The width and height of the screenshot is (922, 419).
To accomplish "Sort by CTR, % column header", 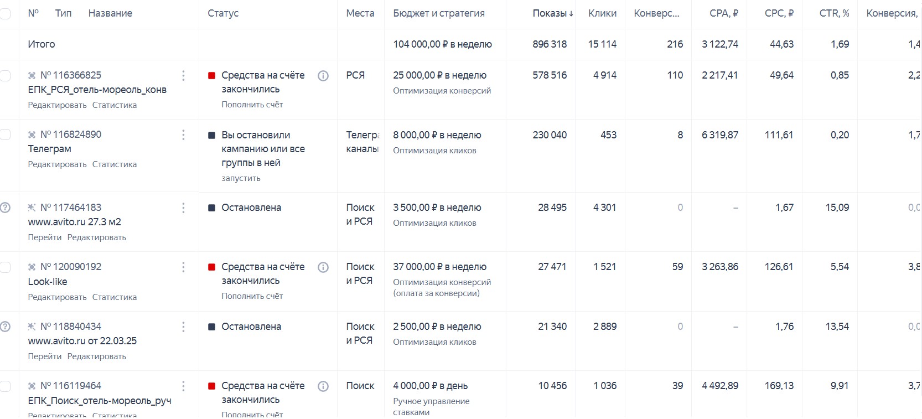I will tap(834, 13).
